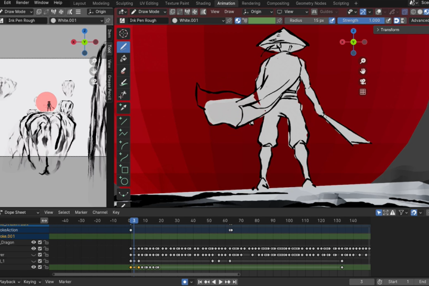Image resolution: width=429 pixels, height=286 pixels.
Task: Click the Advanced brush settings button
Action: tap(419, 20)
